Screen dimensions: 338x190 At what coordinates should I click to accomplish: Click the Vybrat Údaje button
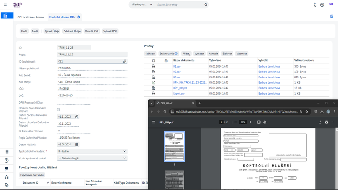(52, 31)
